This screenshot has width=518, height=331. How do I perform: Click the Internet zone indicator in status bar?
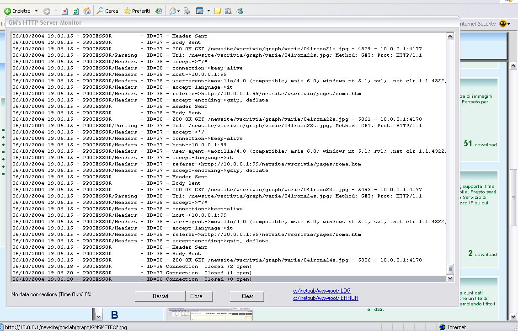tap(453, 327)
